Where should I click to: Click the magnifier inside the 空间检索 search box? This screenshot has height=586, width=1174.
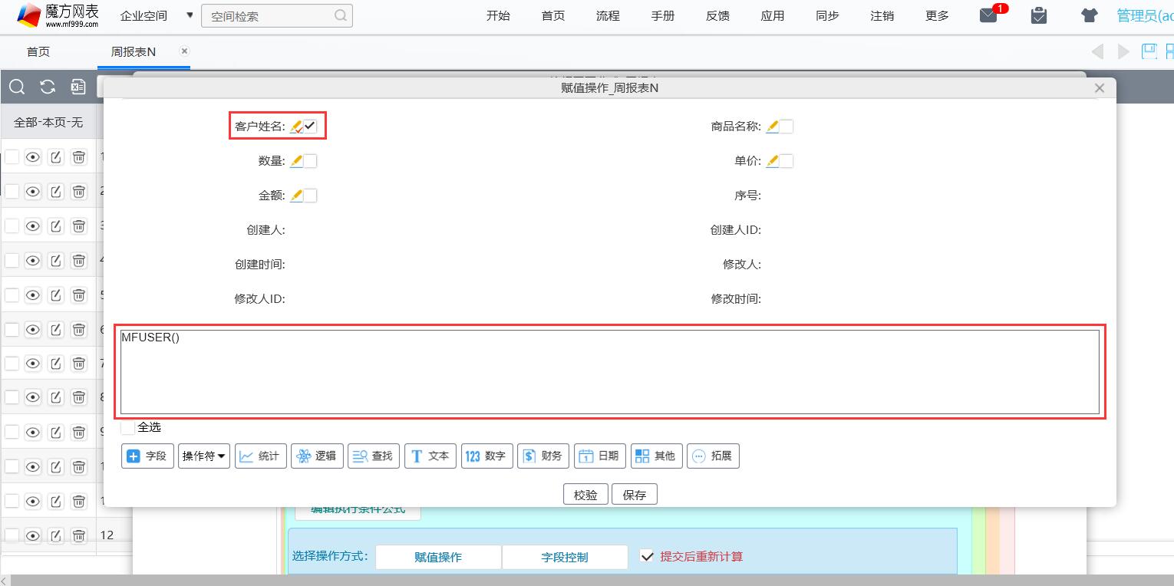tap(341, 15)
